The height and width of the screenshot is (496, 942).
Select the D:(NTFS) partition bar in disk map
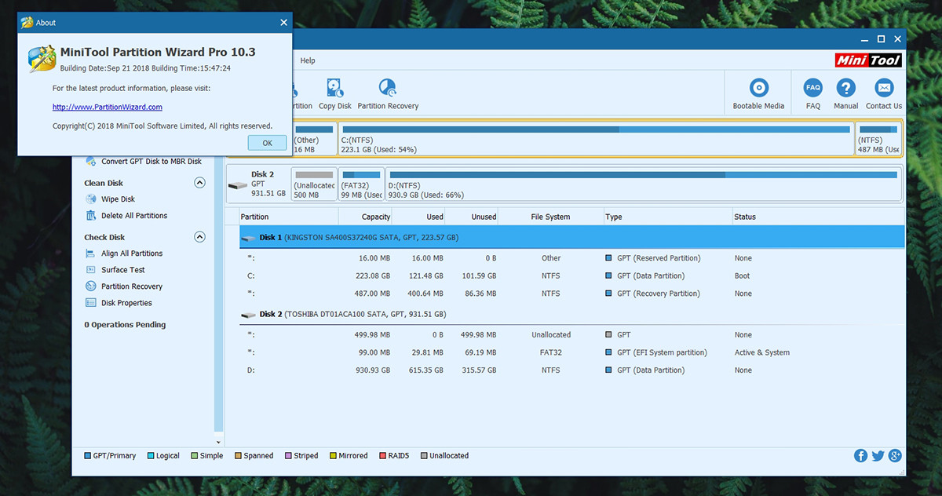[643, 184]
